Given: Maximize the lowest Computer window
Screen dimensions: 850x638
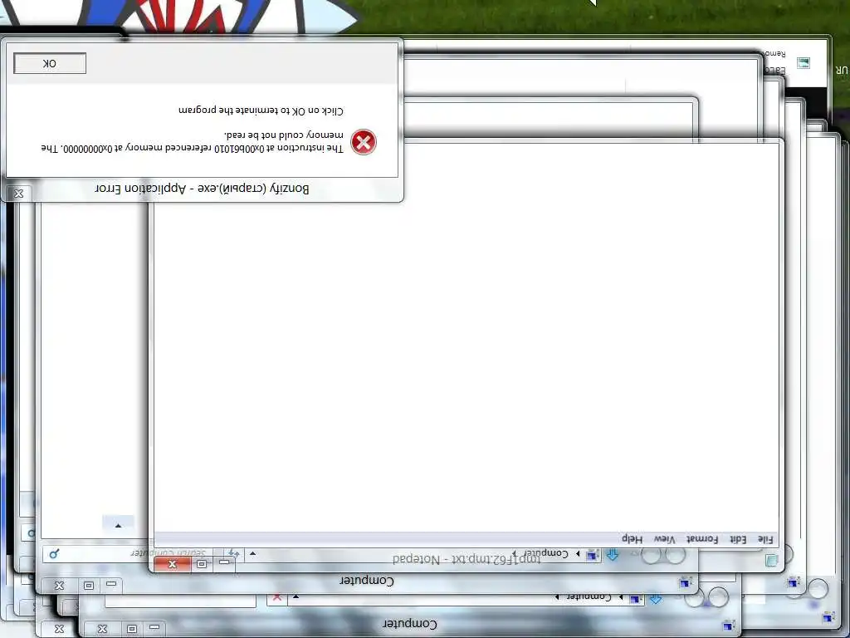Looking at the screenshot, I should coord(131,629).
